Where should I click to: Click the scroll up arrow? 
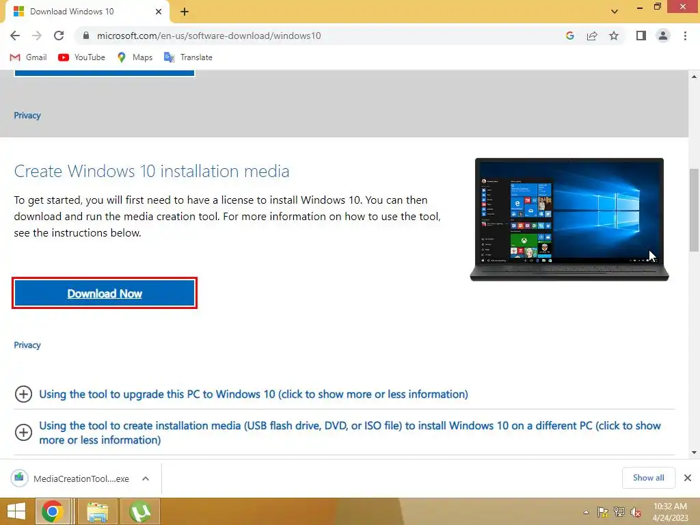(x=695, y=77)
